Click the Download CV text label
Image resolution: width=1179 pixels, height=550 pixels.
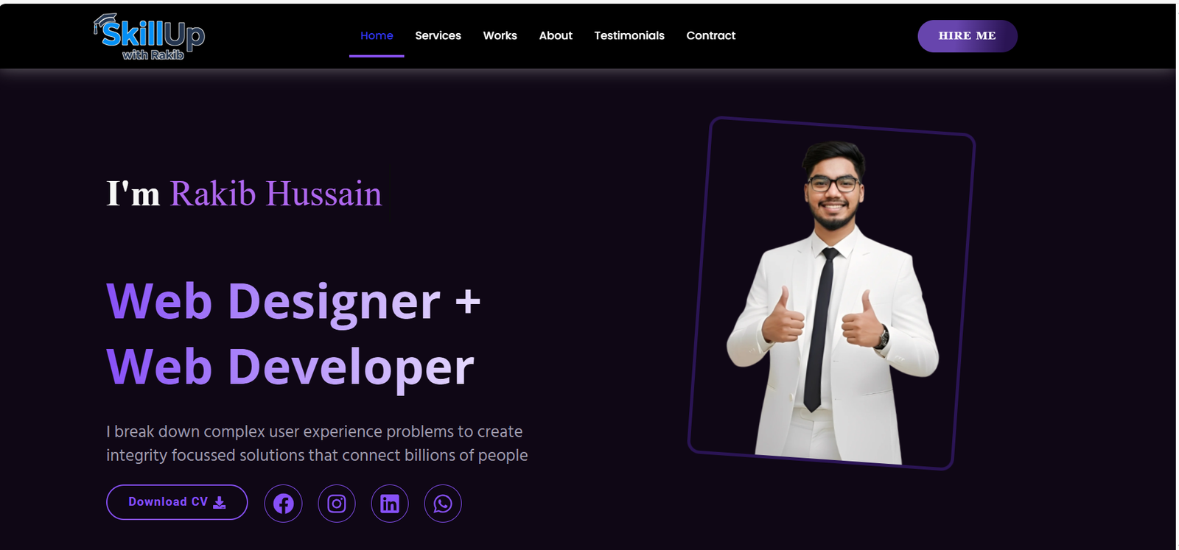168,501
